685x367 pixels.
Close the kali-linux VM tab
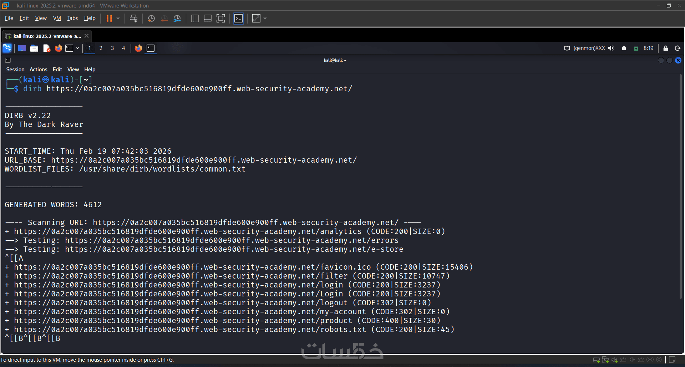pyautogui.click(x=86, y=36)
